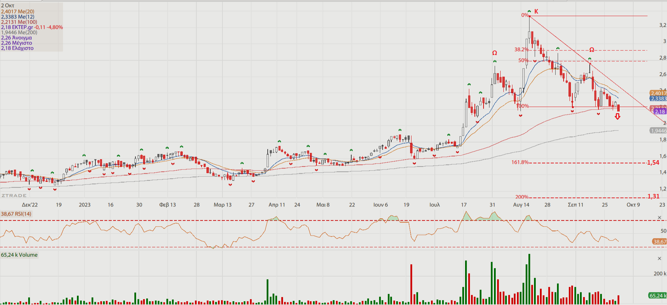Click the green peak marker under K label

tap(529, 11)
